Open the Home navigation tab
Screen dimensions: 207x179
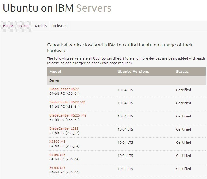click(8, 26)
